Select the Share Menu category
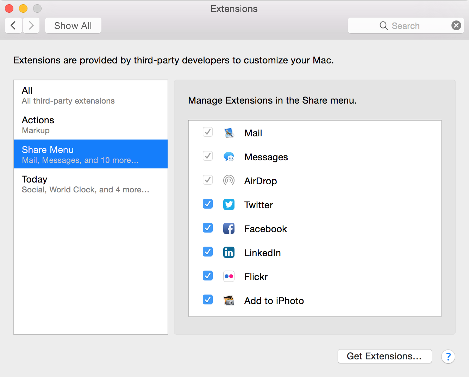469x377 pixels. 91,154
